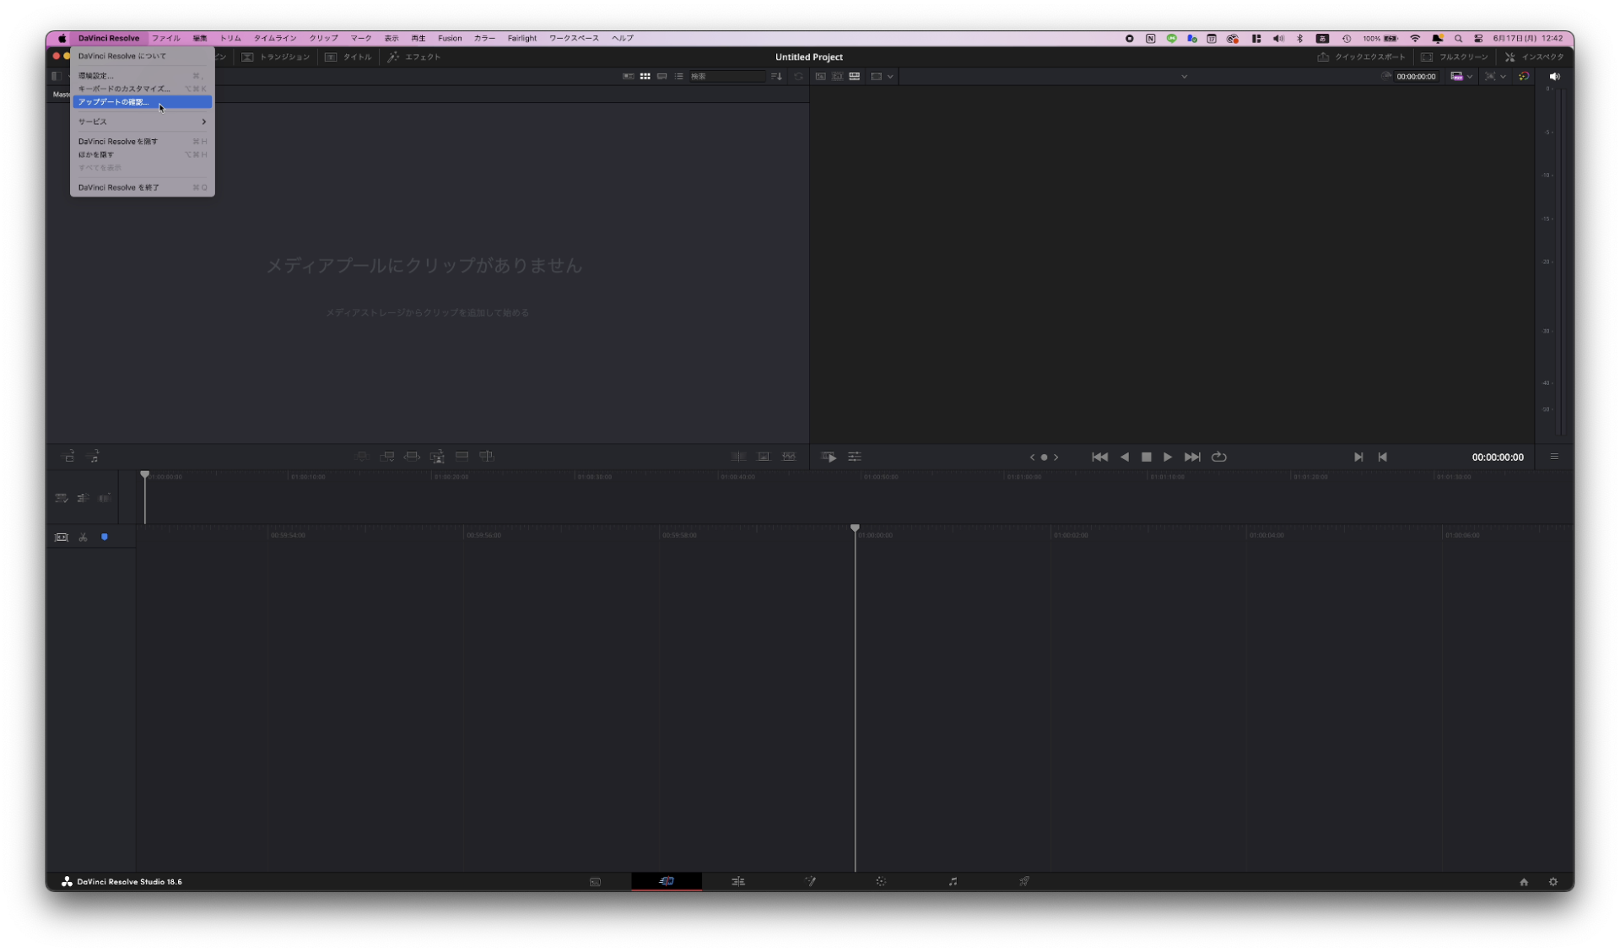Open the Fairlight page
Screen dimensions: 1620x952
click(953, 881)
